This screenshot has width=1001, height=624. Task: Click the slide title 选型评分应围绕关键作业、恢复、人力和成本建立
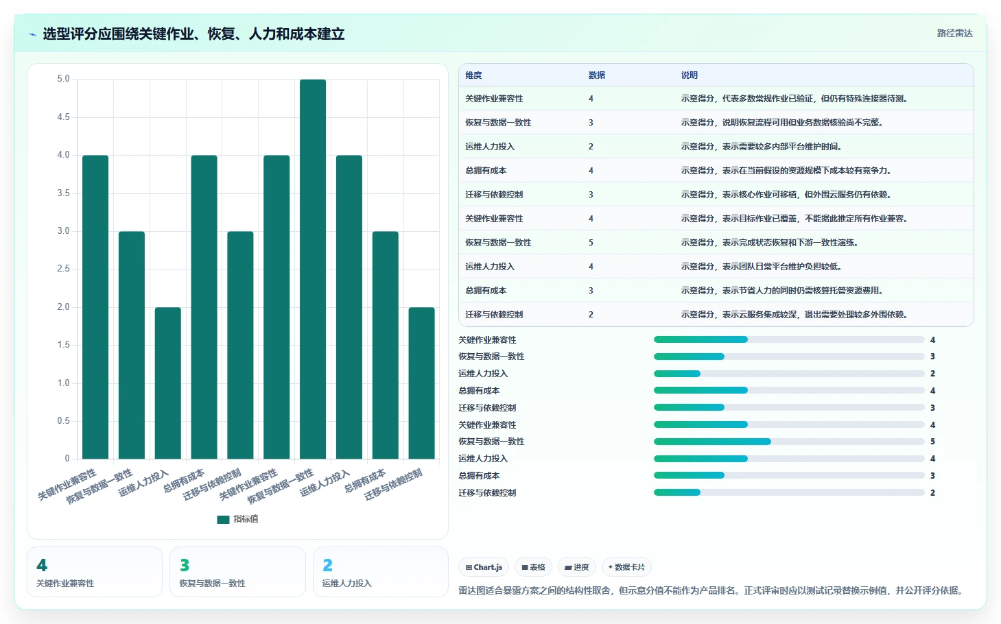click(193, 34)
